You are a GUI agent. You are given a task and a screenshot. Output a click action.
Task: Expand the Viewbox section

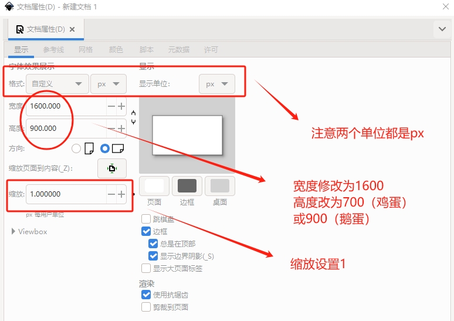[14, 231]
